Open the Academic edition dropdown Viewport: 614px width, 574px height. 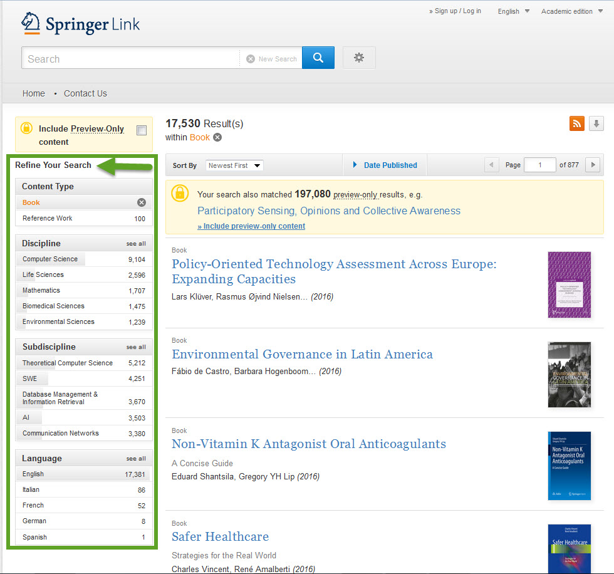(571, 11)
